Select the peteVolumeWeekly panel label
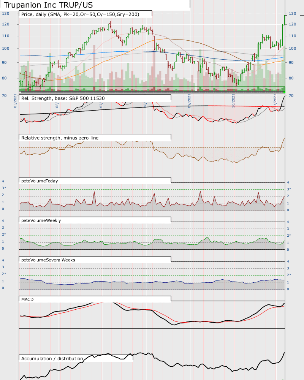Image resolution: width=304 pixels, height=380 pixels. coord(41,220)
